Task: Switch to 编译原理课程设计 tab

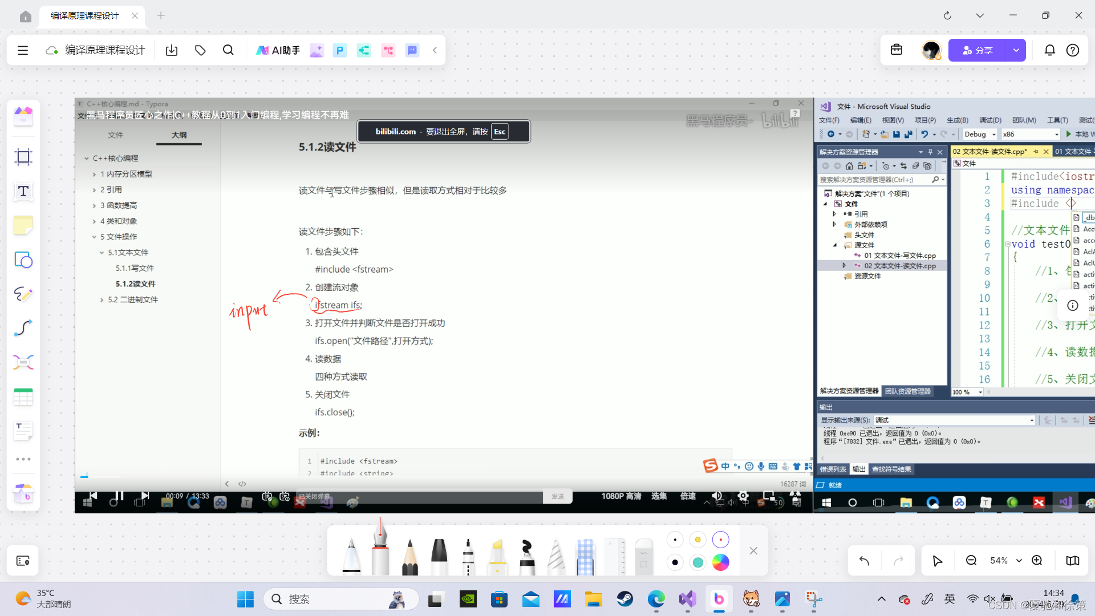Action: pyautogui.click(x=84, y=16)
